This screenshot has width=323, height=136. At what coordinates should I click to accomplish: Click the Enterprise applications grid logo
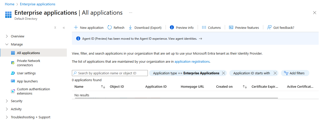tap(8, 15)
